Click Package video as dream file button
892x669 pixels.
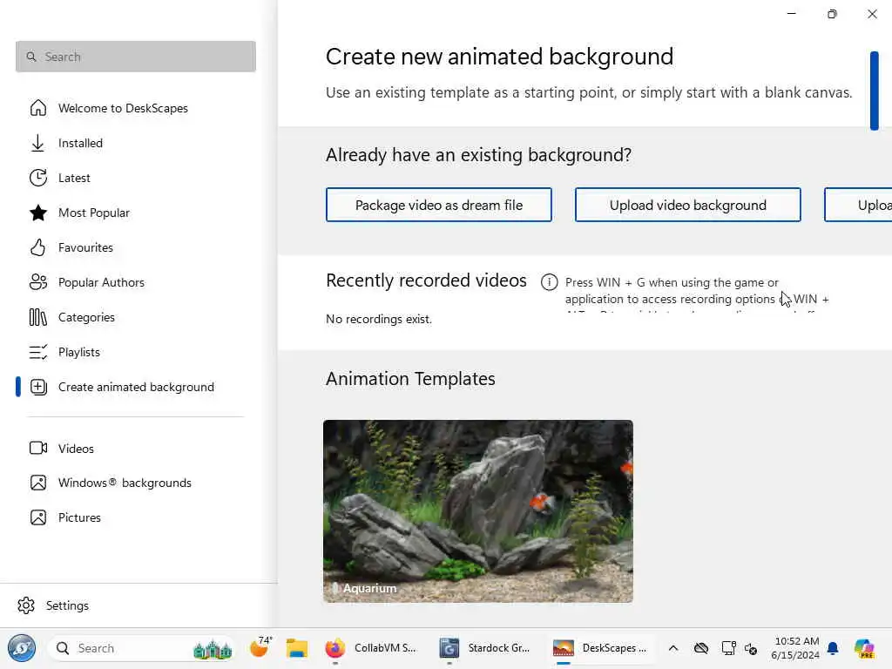click(x=439, y=205)
